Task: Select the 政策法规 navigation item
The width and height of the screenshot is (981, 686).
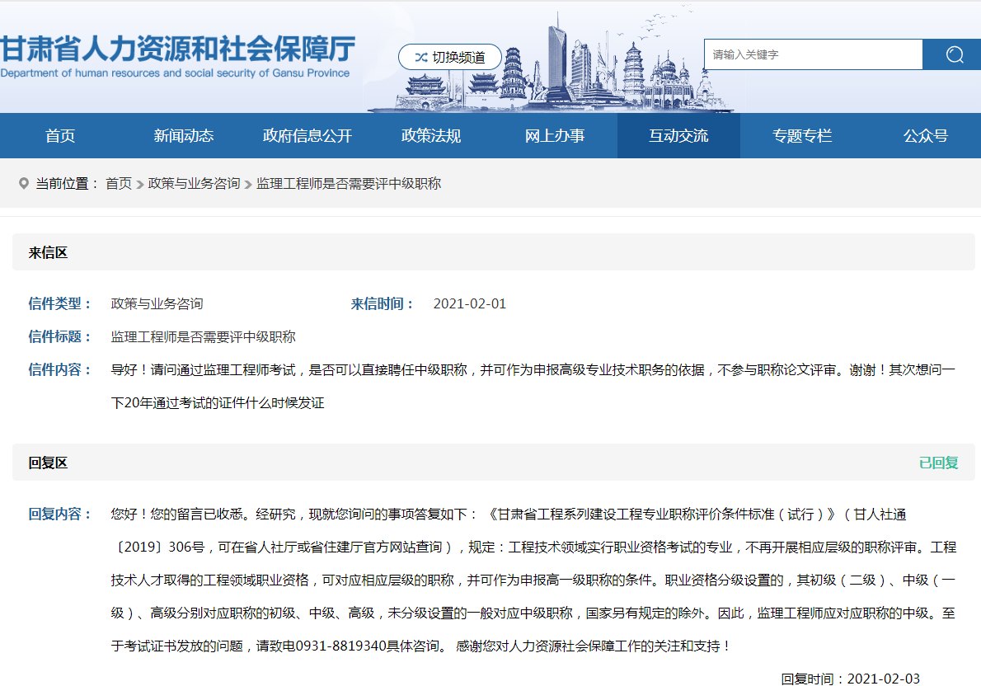Action: click(430, 136)
